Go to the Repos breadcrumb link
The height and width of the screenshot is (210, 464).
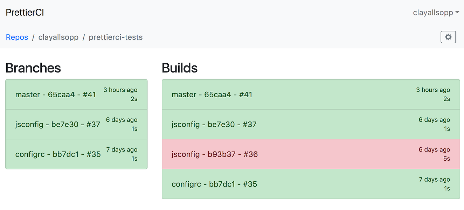point(17,37)
